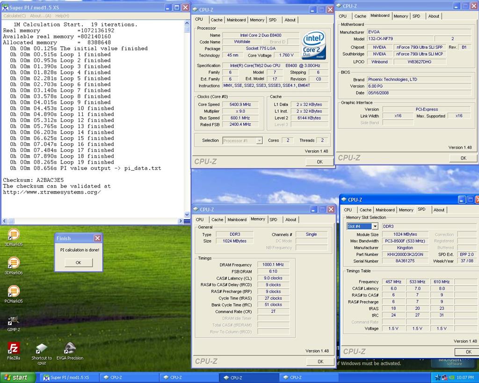Select the first CPU-Z taskbar button
Image resolution: width=479 pixels, height=383 pixels.
(x=130, y=377)
